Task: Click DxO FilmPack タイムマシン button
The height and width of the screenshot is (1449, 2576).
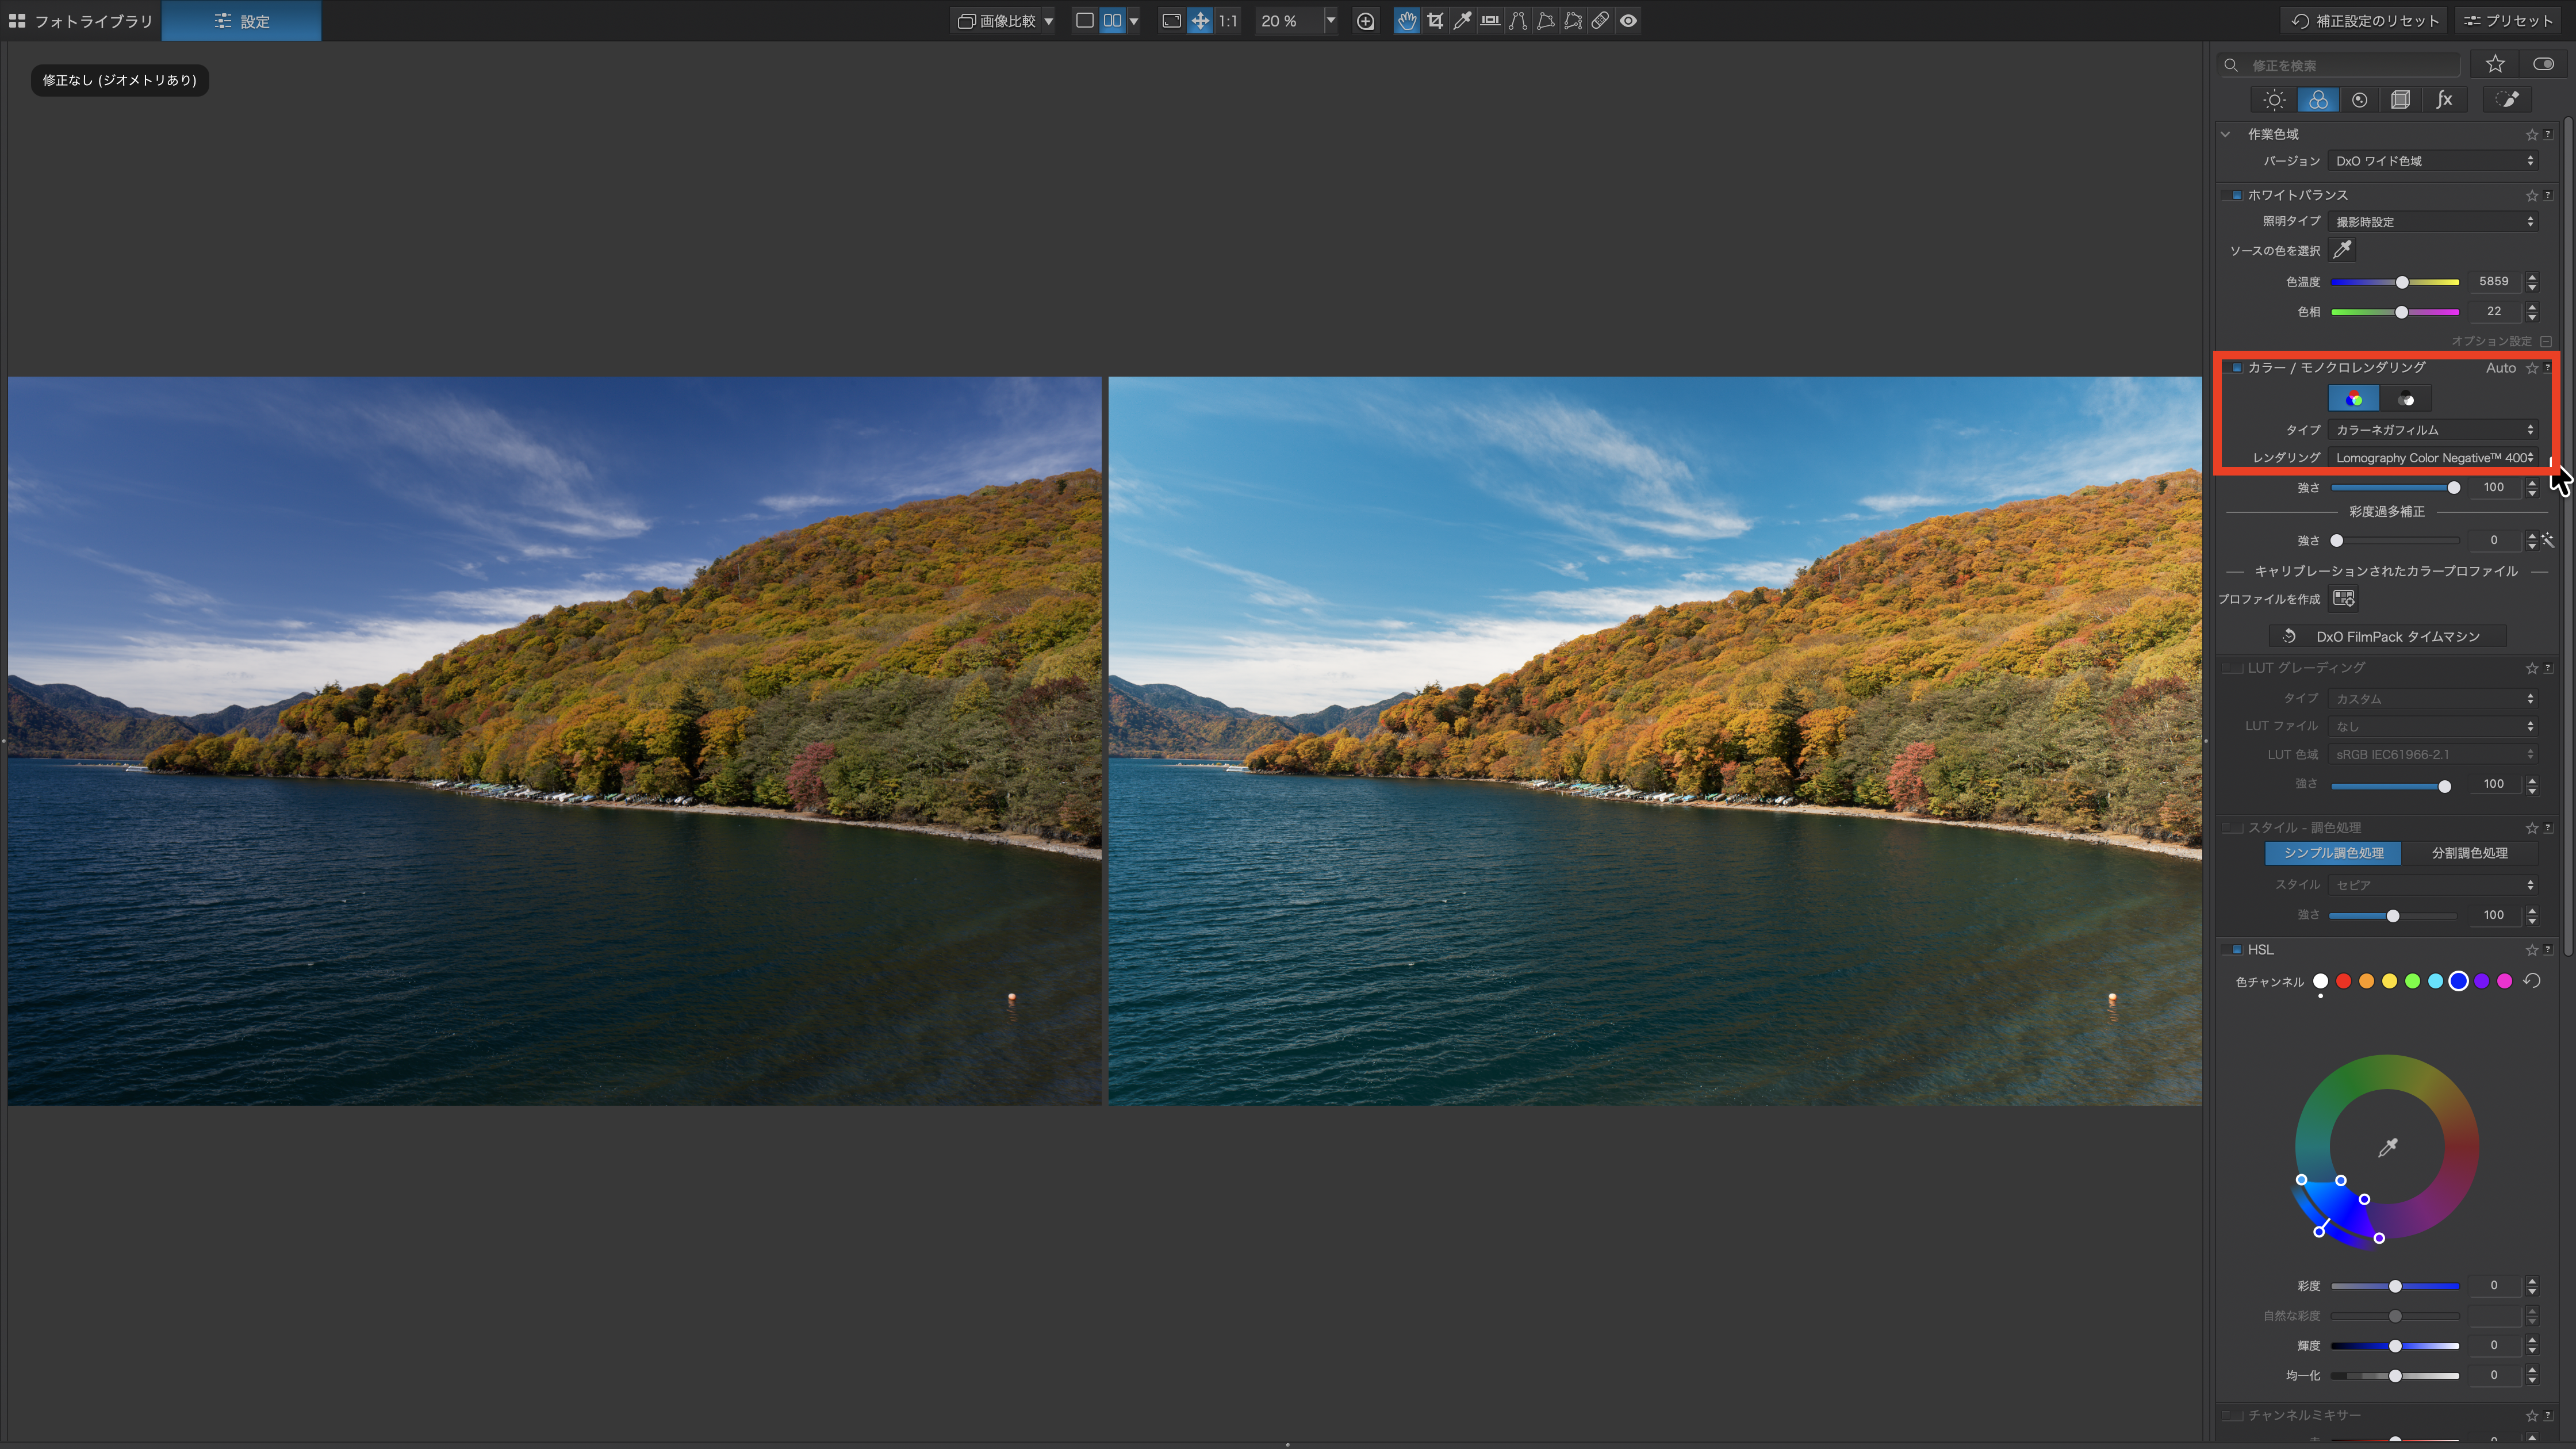Action: (x=2387, y=637)
